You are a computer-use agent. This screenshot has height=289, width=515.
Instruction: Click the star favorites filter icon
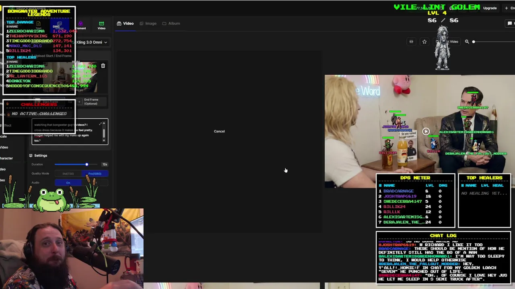424,42
